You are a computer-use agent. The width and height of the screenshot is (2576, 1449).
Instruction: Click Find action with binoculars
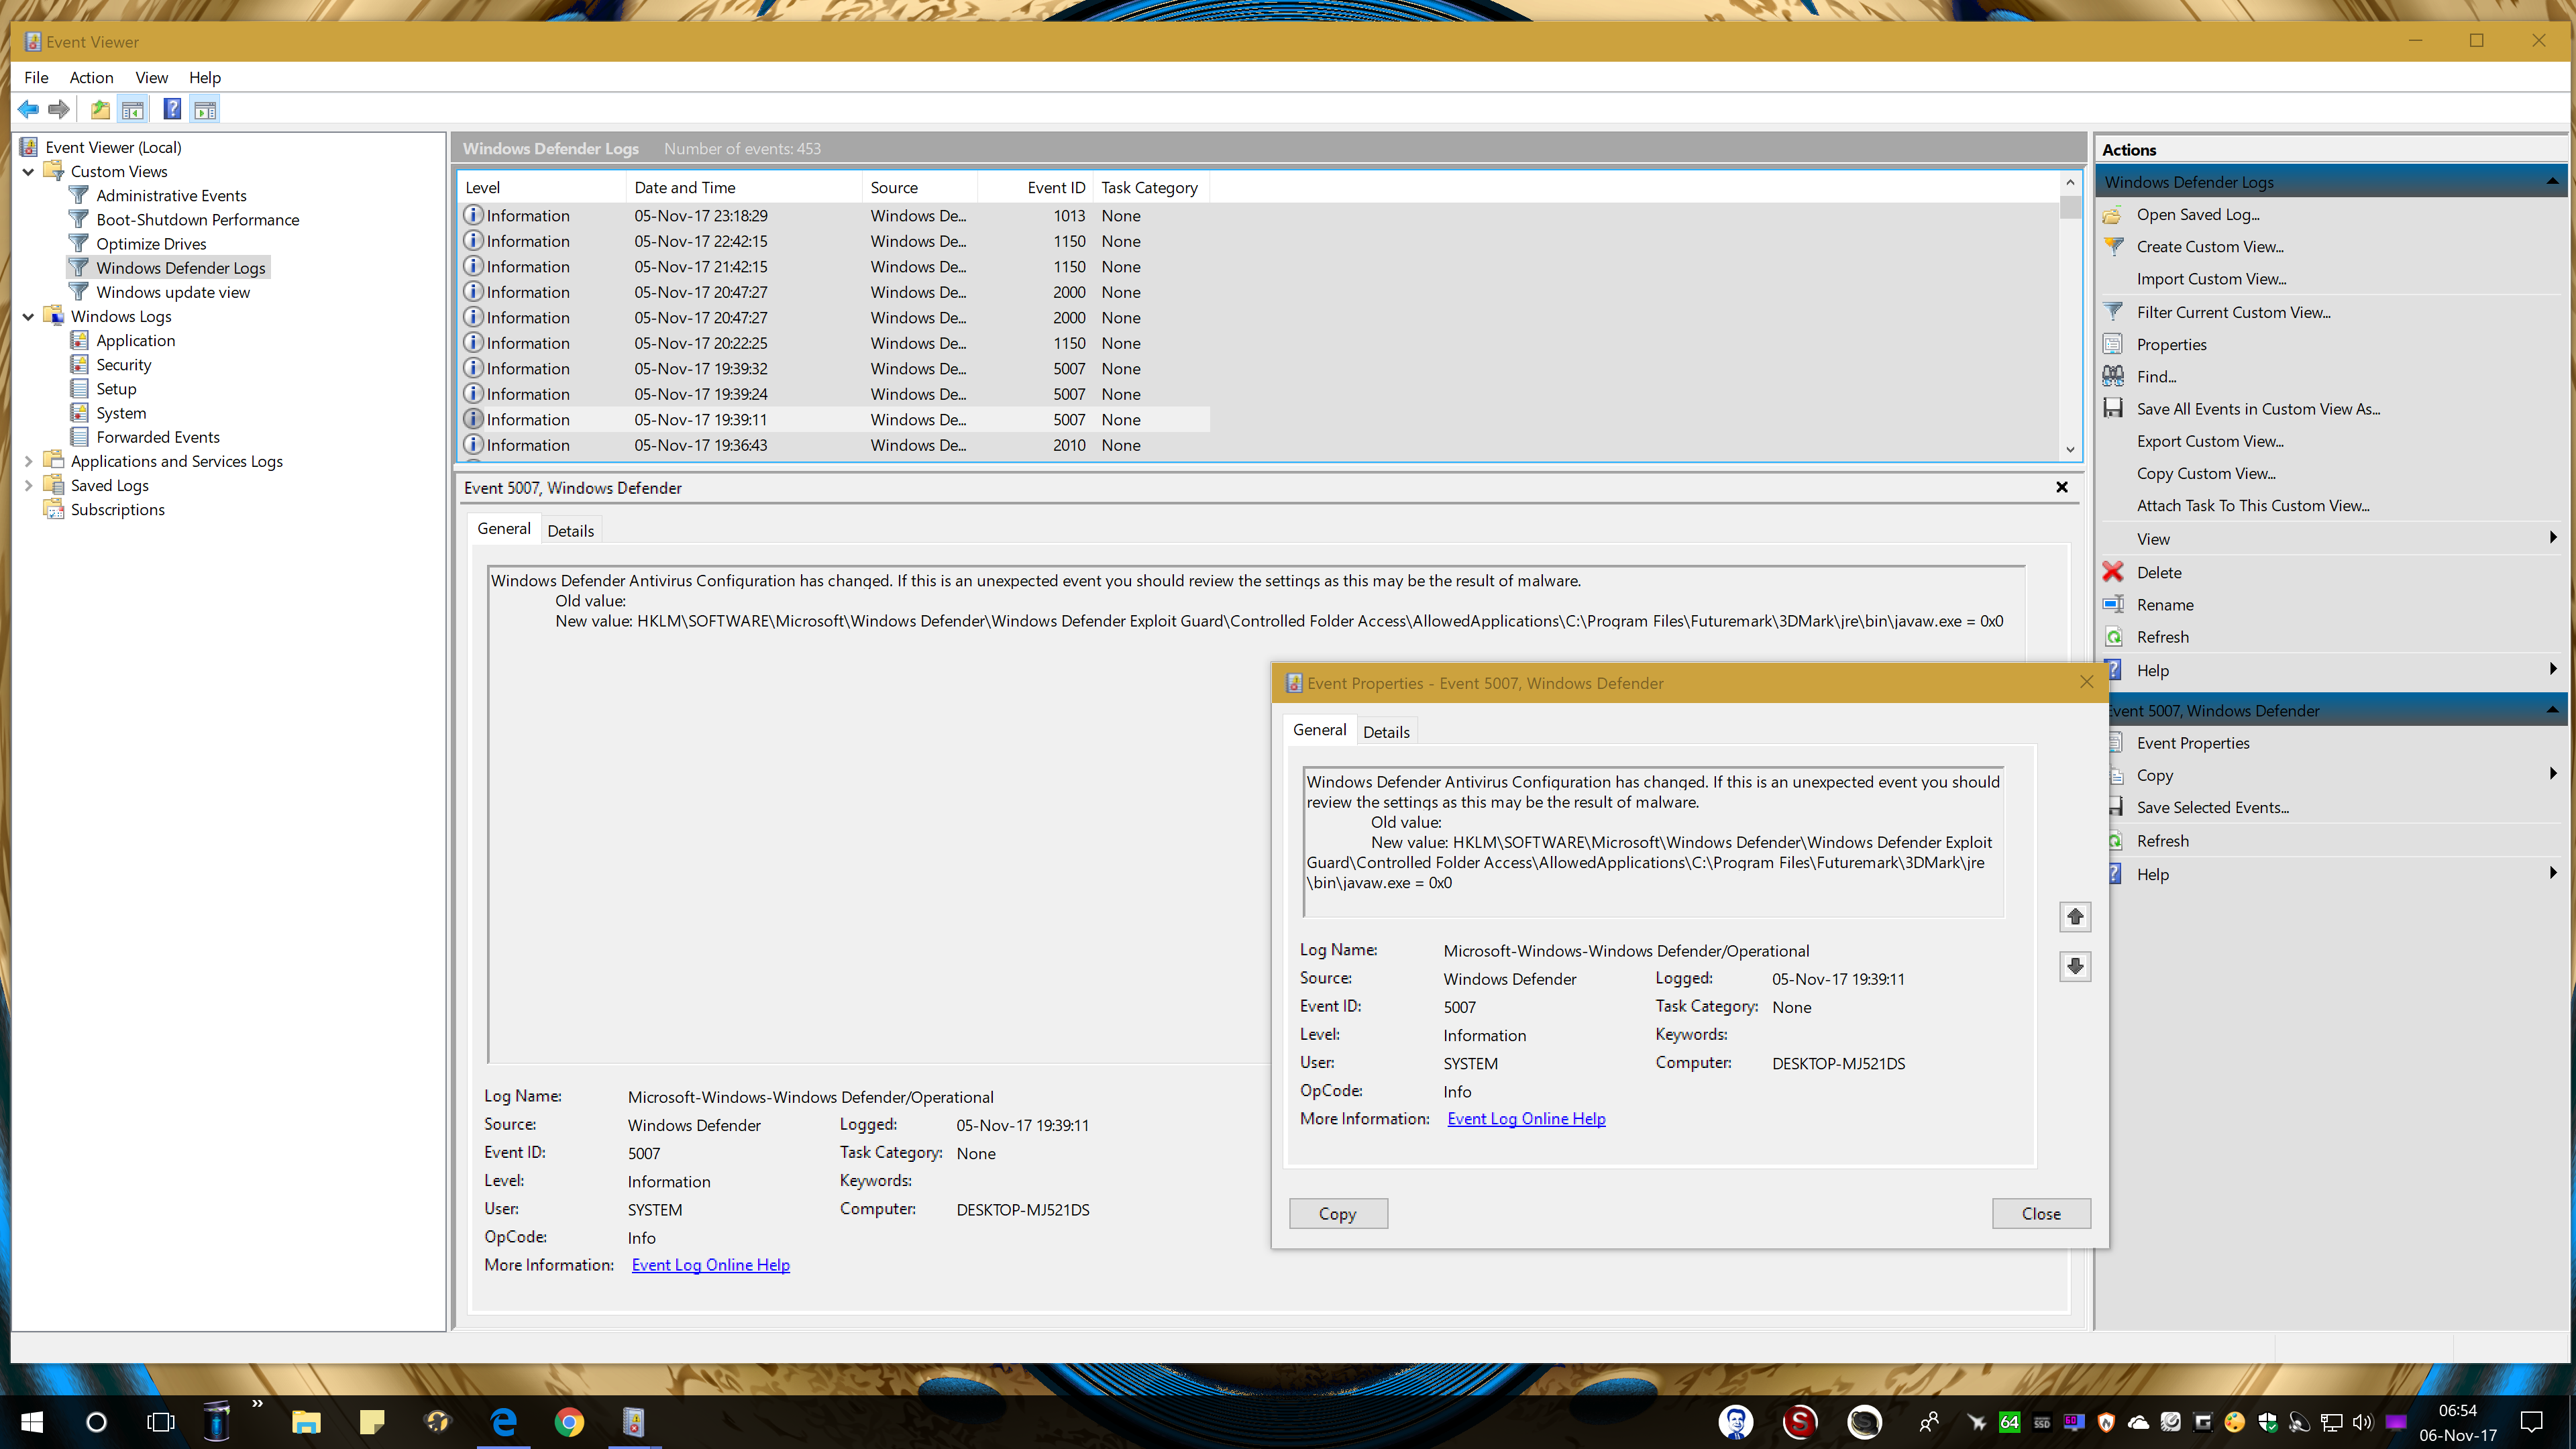coord(2156,376)
